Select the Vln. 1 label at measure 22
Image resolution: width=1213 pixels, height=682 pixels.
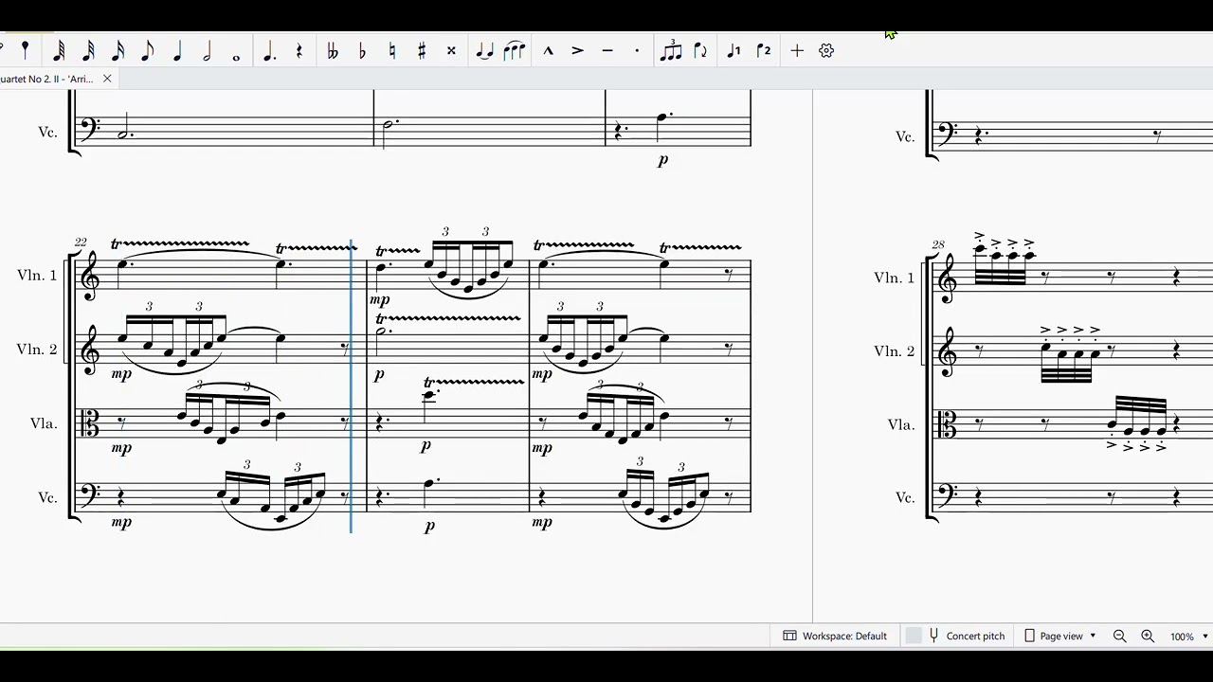coord(37,276)
